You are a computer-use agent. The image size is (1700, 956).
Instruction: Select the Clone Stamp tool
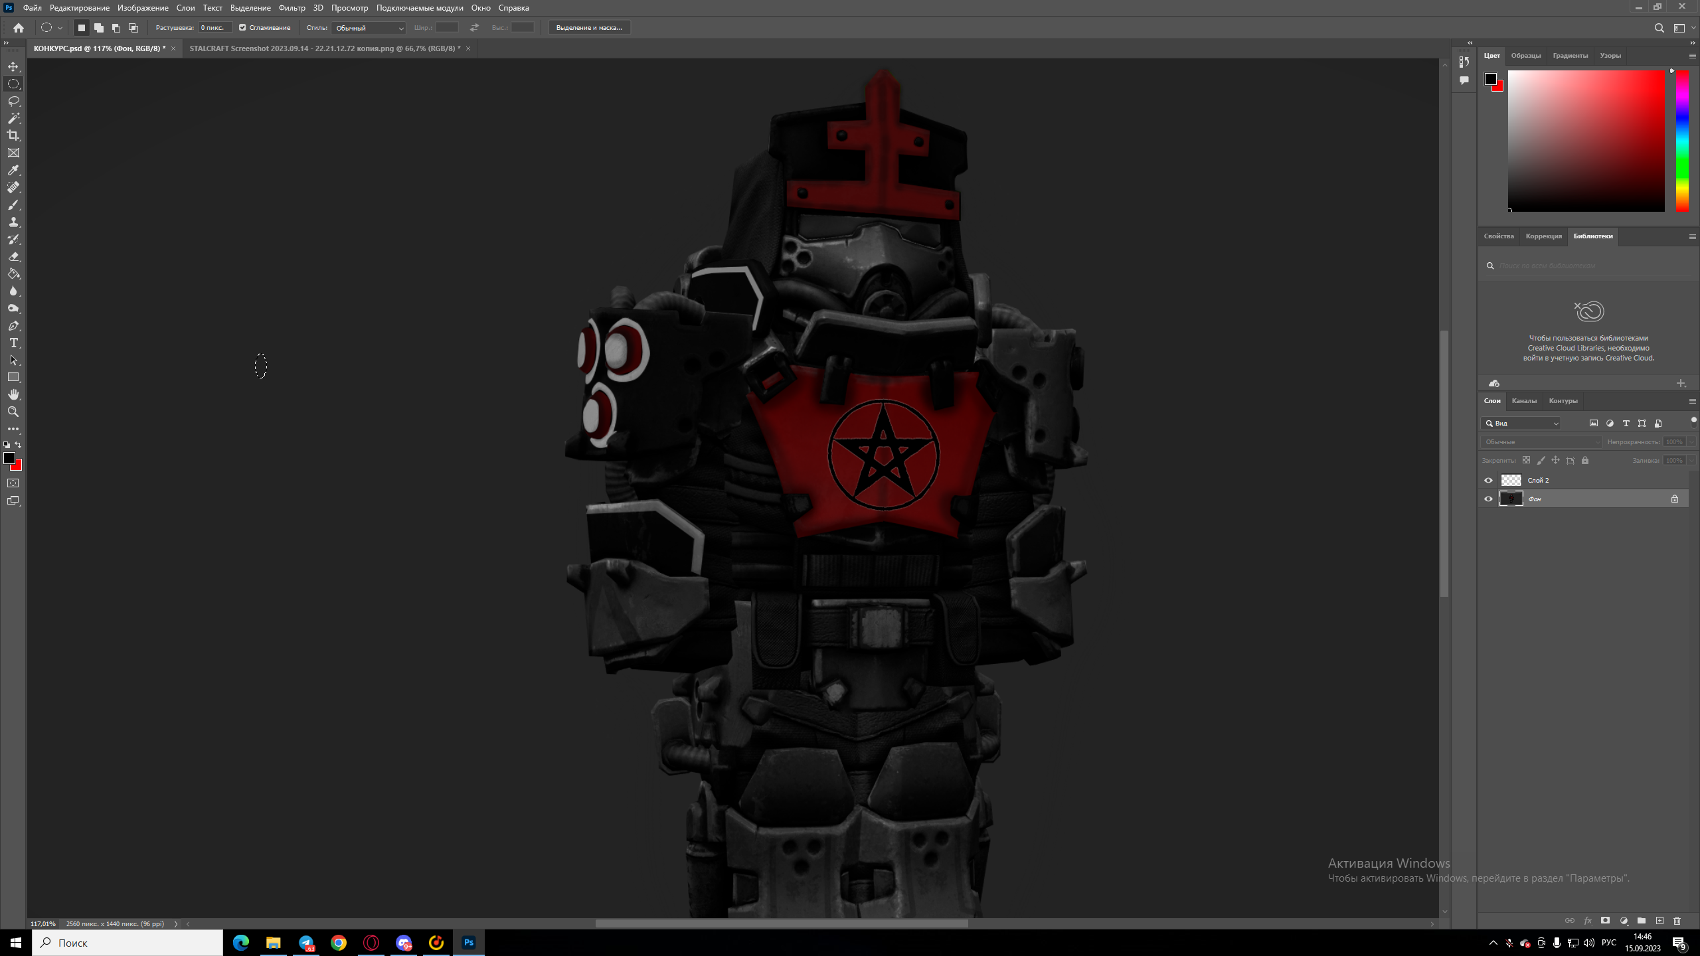coord(13,222)
